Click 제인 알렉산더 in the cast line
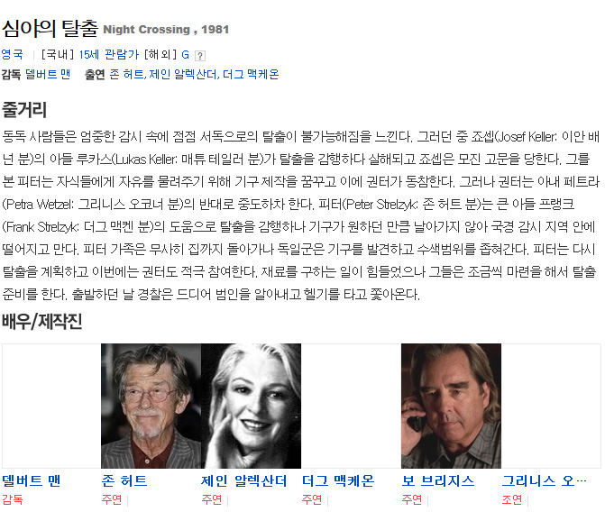605x521 pixels. tap(184, 74)
